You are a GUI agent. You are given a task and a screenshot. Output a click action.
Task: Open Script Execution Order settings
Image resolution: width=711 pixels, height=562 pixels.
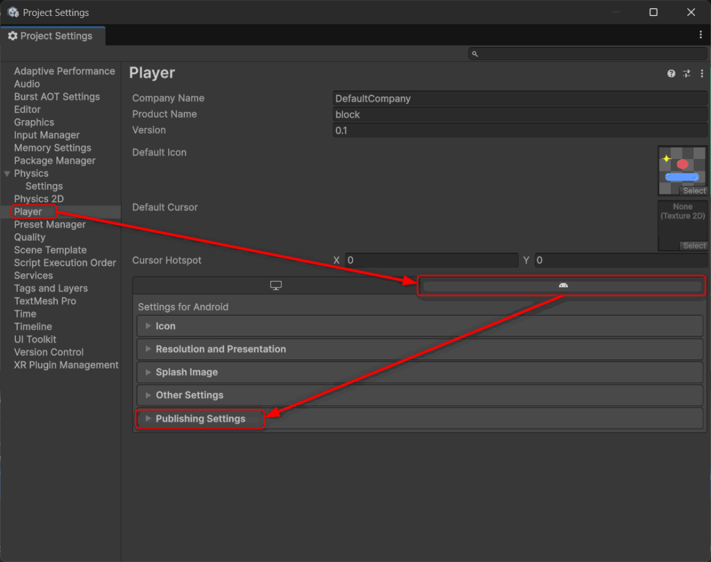point(65,262)
